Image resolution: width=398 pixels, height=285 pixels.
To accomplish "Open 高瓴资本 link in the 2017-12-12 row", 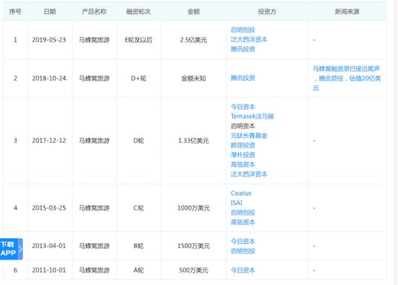I will [x=242, y=165].
